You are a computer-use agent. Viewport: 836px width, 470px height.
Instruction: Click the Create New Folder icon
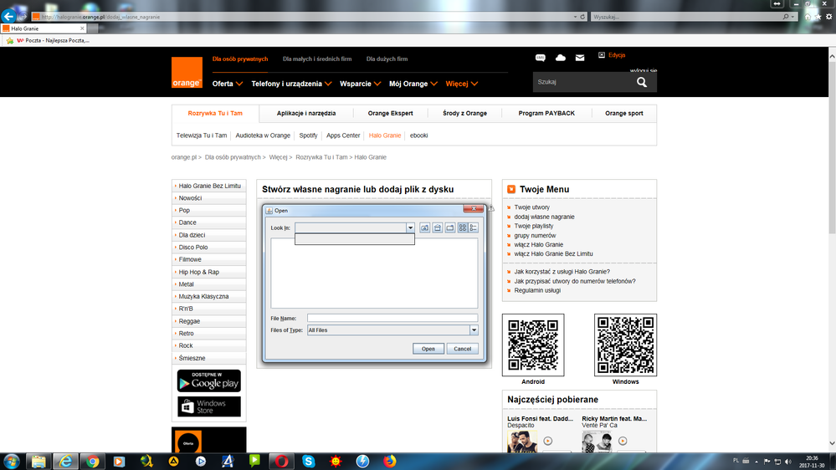tap(449, 227)
